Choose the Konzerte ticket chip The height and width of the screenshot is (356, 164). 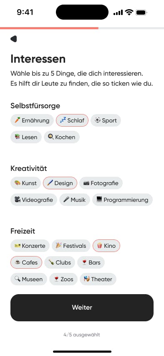30,246
